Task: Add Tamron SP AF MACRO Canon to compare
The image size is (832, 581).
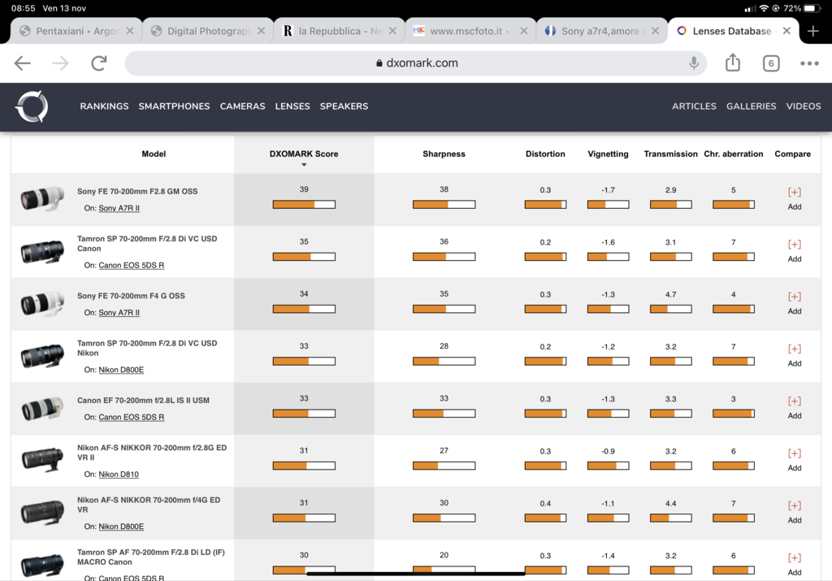Action: (795, 564)
